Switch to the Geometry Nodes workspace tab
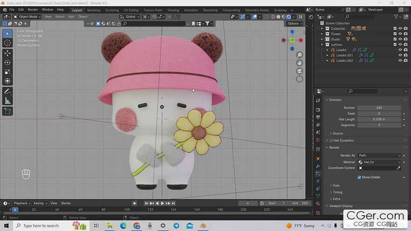 click(257, 10)
